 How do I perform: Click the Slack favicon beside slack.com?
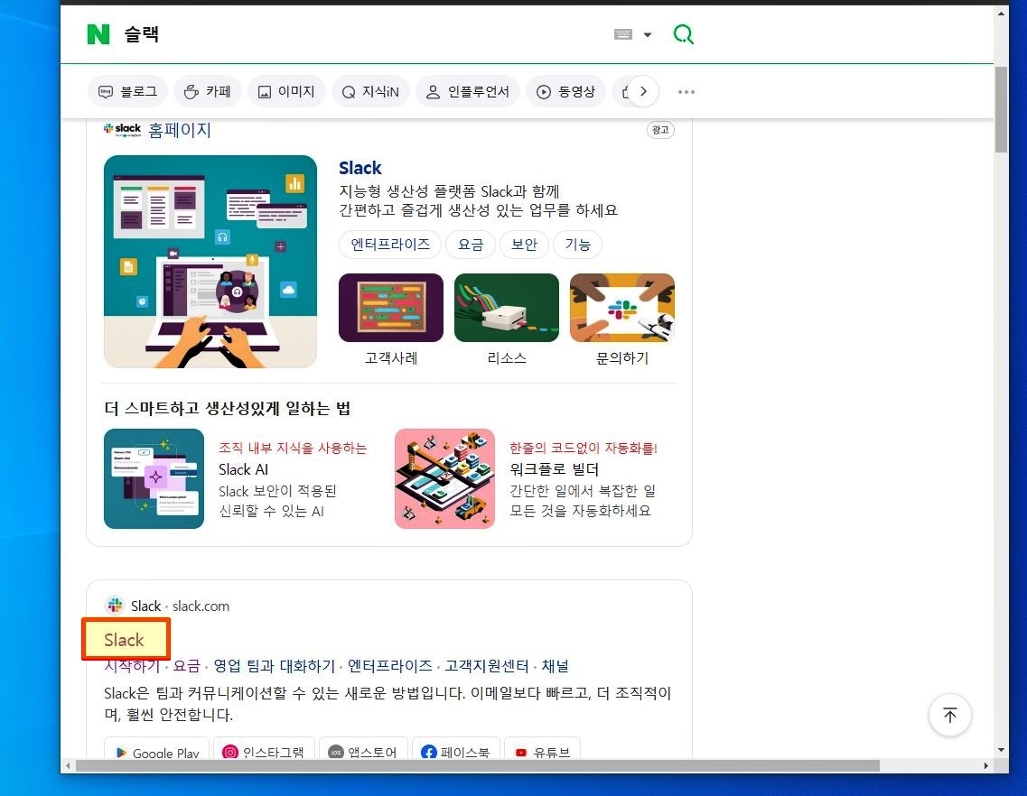tap(116, 606)
